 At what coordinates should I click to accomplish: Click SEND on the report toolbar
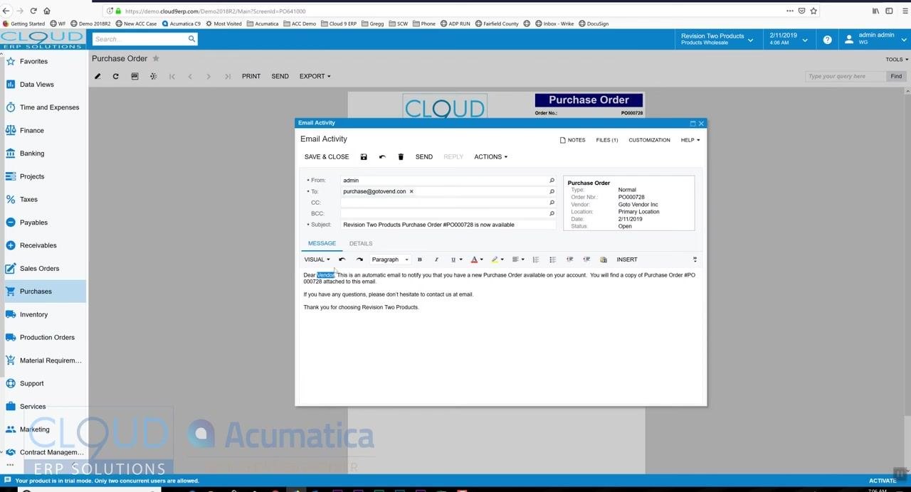tap(280, 76)
